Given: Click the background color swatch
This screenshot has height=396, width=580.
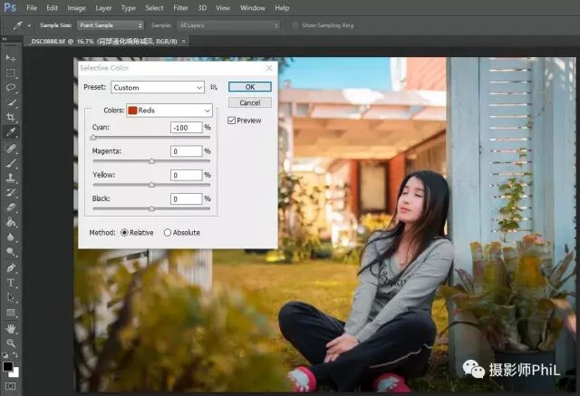Looking at the screenshot, I should tap(15, 373).
